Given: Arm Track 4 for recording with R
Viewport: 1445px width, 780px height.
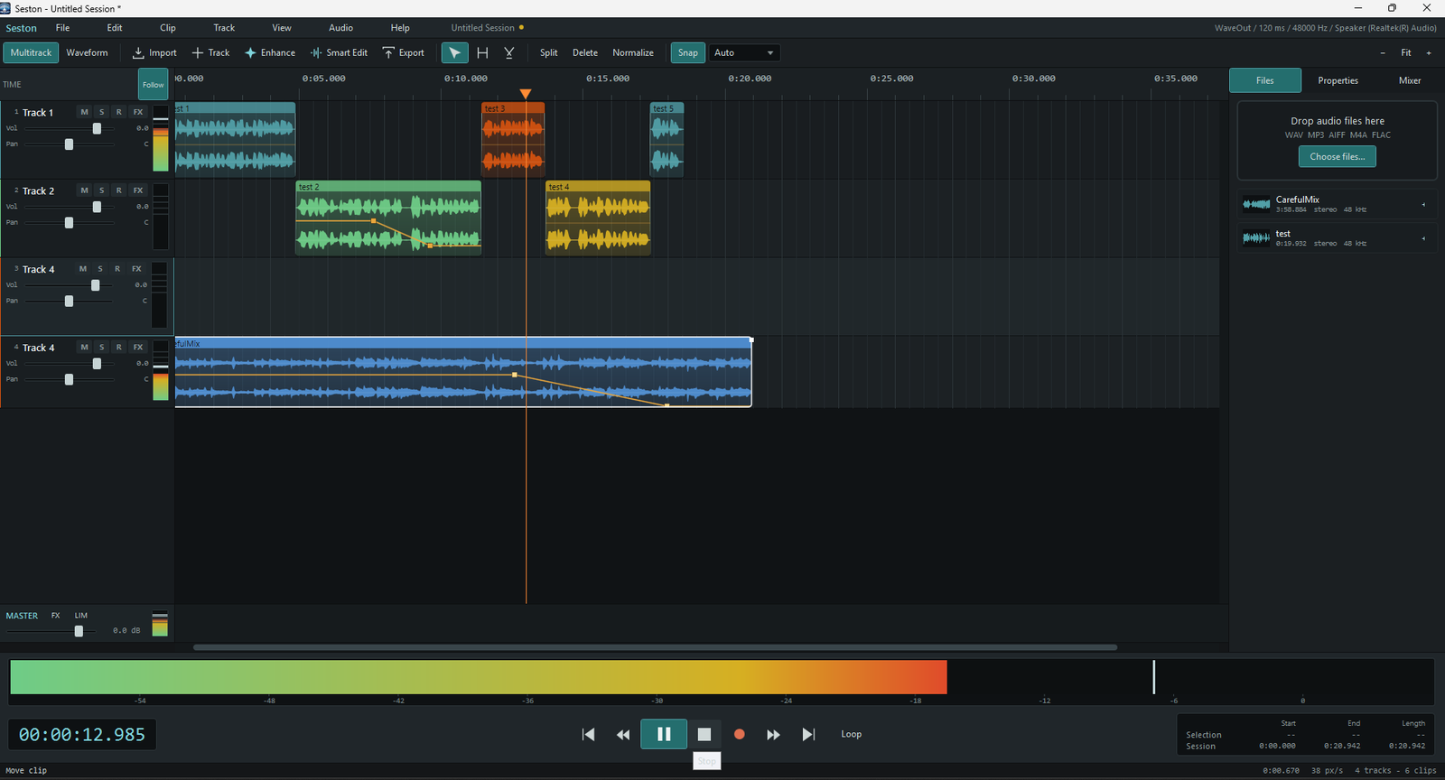Looking at the screenshot, I should click(118, 347).
